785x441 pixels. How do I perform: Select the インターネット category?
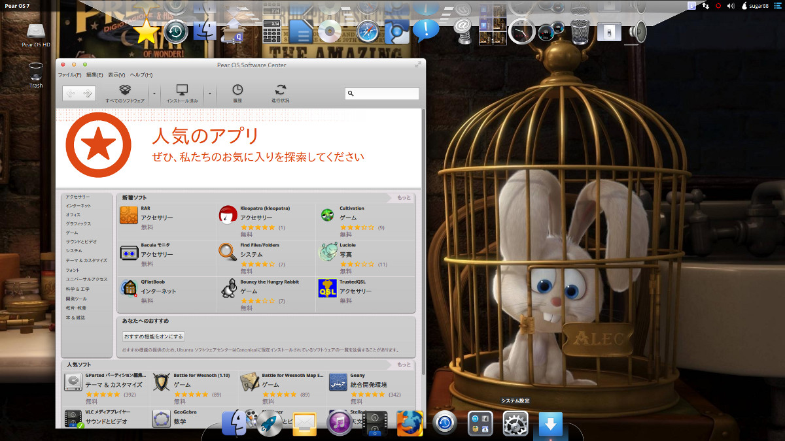coord(78,206)
